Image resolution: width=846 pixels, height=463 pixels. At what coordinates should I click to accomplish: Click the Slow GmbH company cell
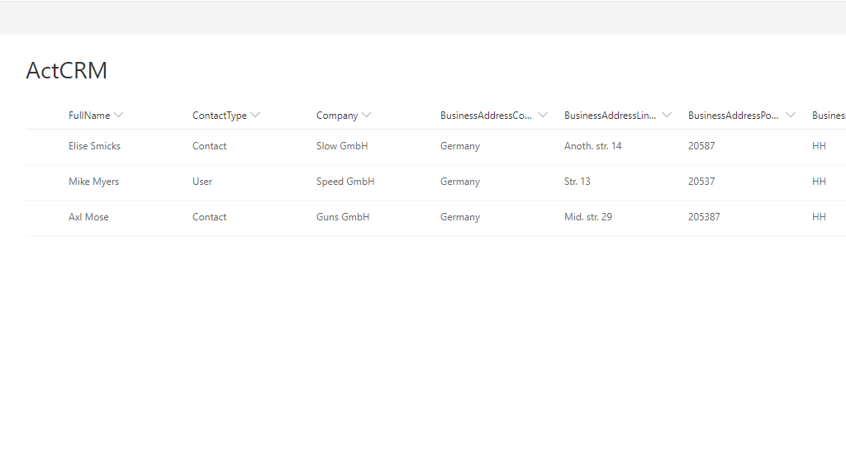pos(342,146)
